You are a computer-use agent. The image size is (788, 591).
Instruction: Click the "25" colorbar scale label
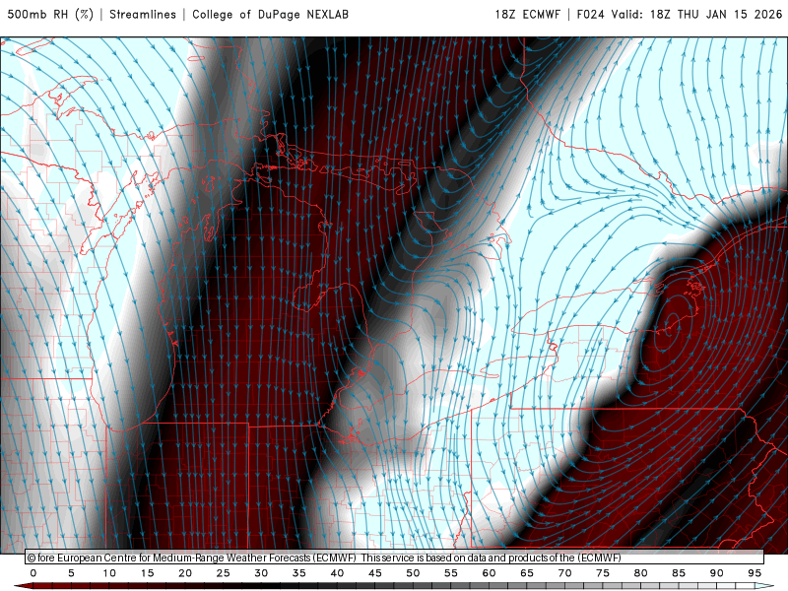[224, 573]
